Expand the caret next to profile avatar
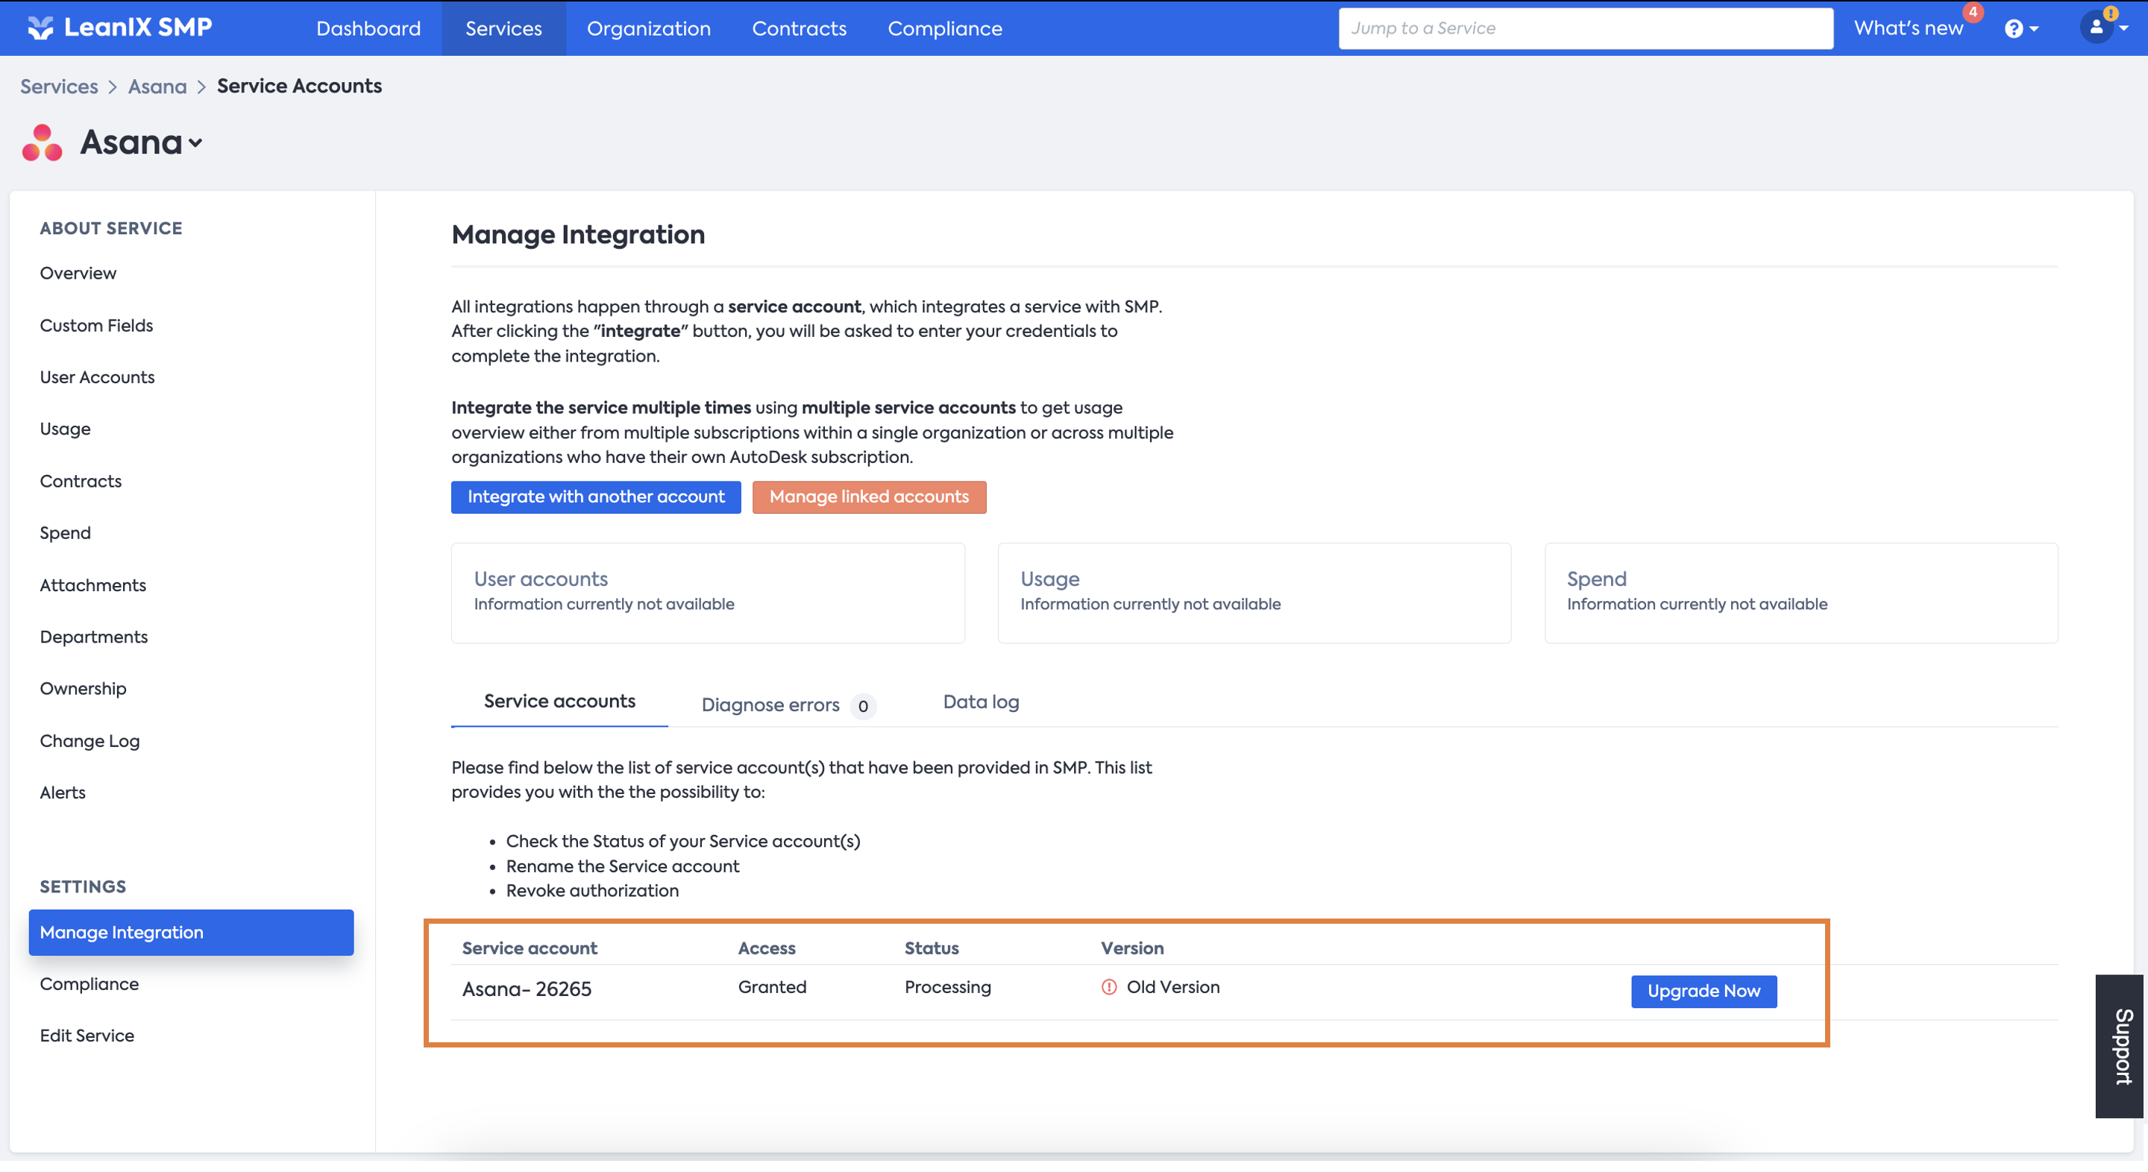The image size is (2148, 1172). [2124, 29]
